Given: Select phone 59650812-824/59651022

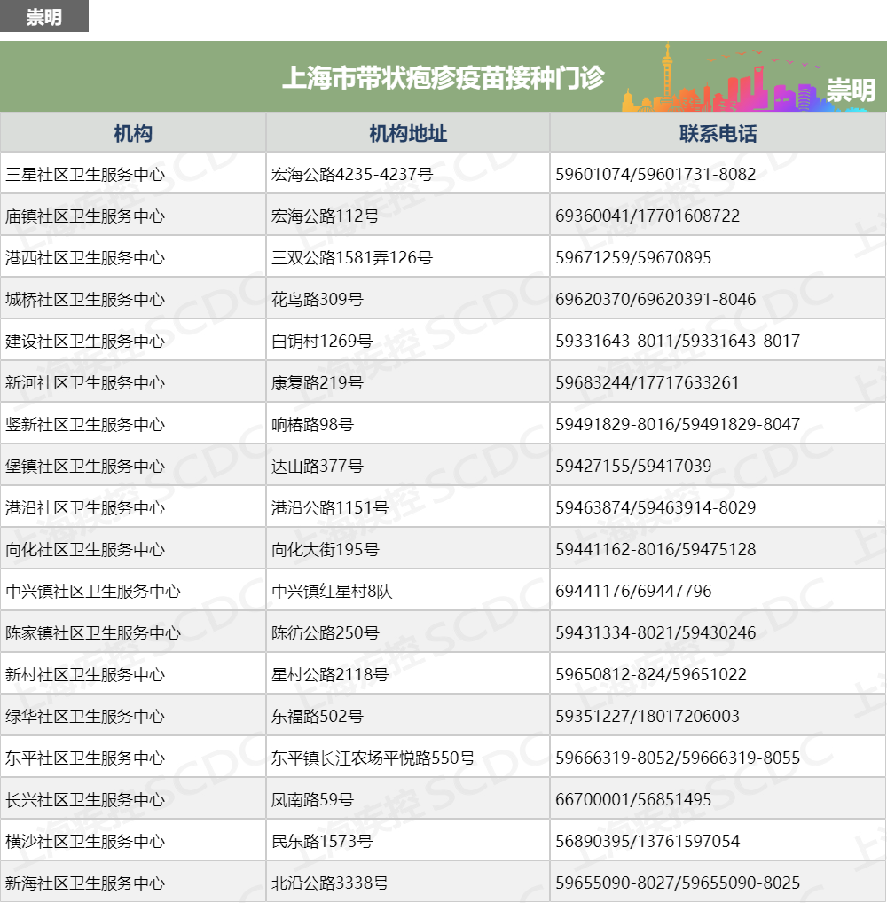Looking at the screenshot, I should [651, 674].
